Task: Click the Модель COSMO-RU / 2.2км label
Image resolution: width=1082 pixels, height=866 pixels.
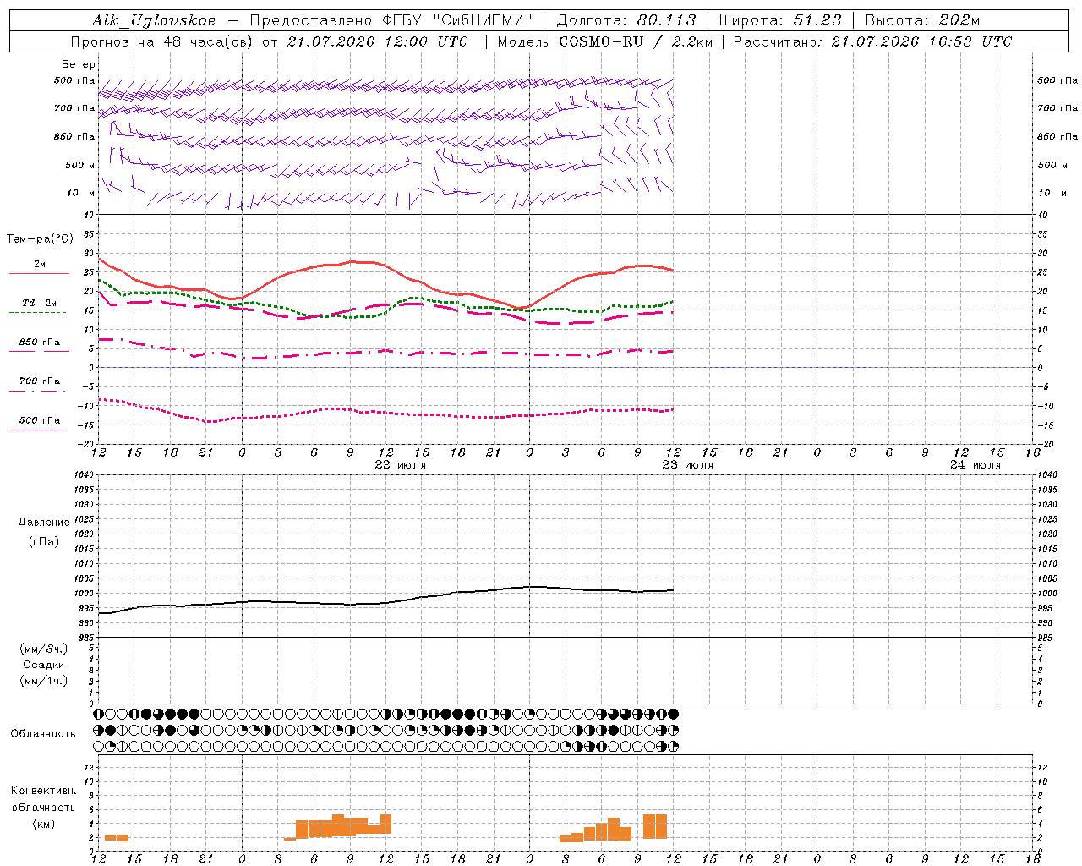Action: (x=604, y=41)
